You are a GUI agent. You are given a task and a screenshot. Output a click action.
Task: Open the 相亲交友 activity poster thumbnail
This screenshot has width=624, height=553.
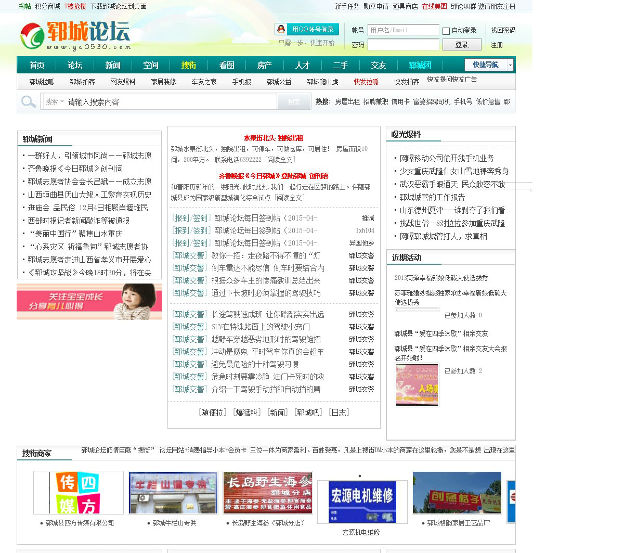(x=417, y=385)
